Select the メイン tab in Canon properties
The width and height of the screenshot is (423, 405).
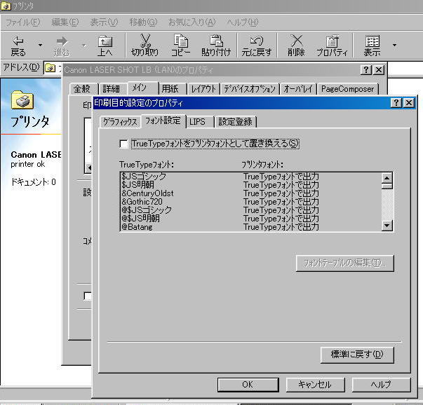tap(143, 88)
